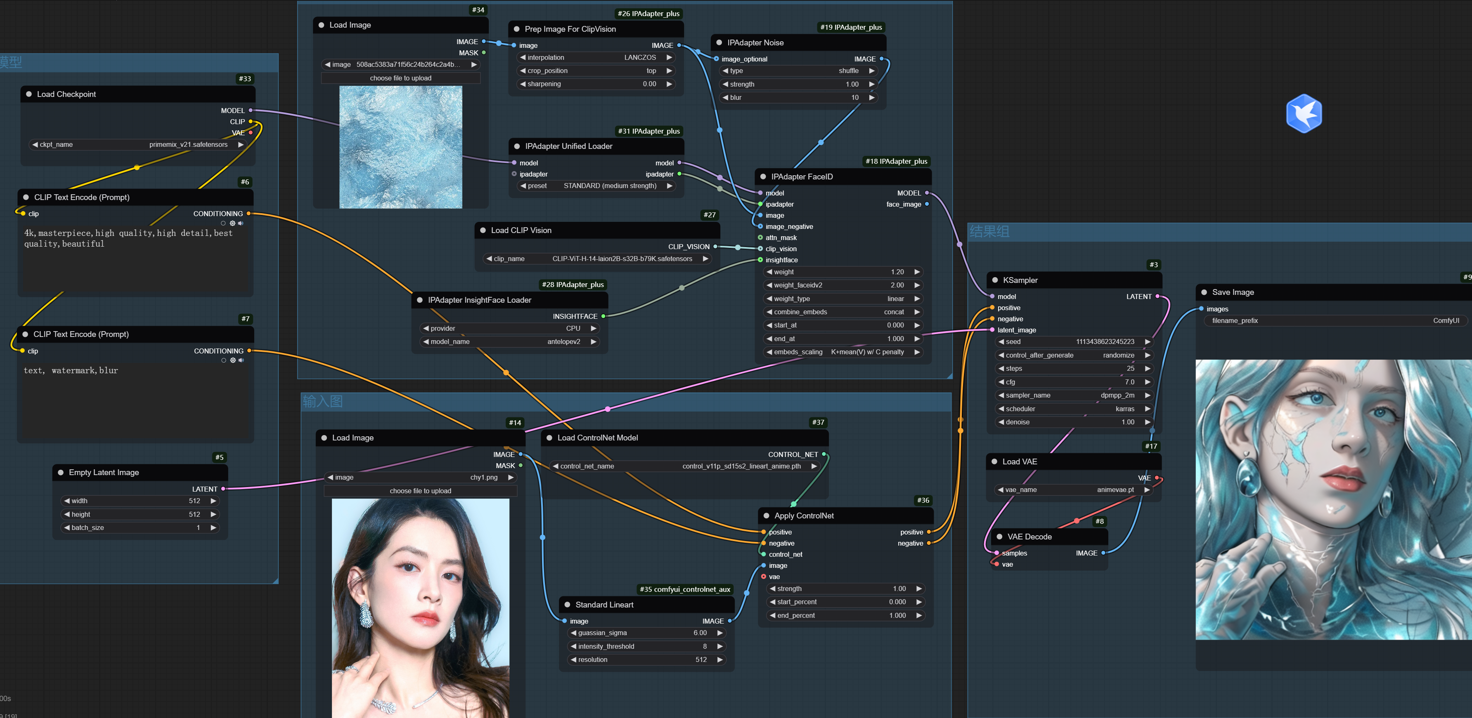Screen dimensions: 1472x718
Task: Click the KSampler denoise 1.00 slider
Action: pos(1074,422)
